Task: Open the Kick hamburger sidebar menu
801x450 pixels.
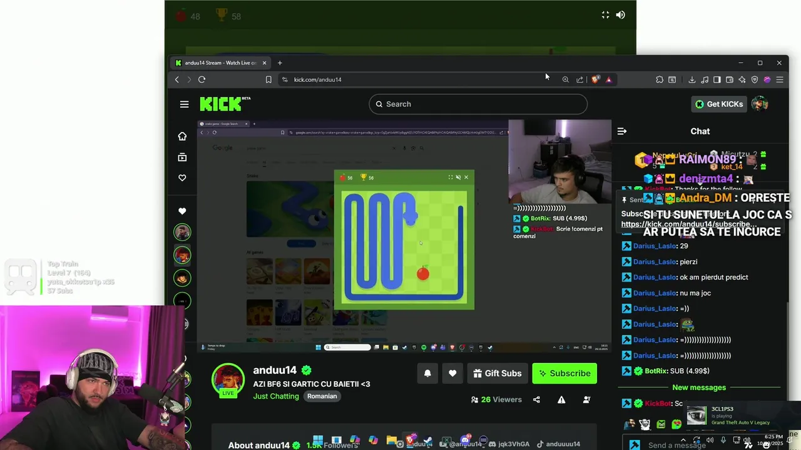Action: point(184,104)
